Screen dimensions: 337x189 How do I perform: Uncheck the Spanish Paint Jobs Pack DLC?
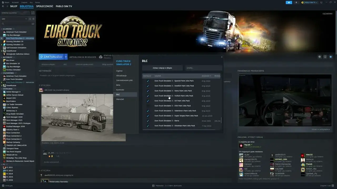[148, 81]
